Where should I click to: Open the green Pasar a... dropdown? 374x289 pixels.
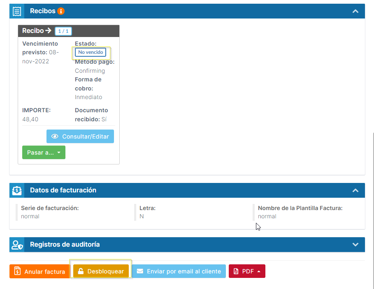pos(44,153)
